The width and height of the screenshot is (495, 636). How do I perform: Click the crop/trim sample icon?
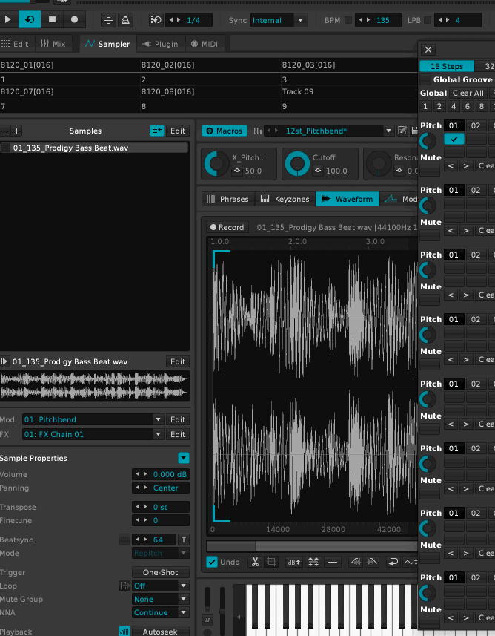[271, 562]
